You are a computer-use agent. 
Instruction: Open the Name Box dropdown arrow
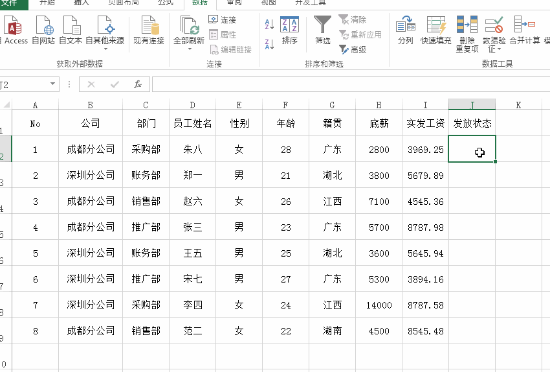click(x=52, y=84)
